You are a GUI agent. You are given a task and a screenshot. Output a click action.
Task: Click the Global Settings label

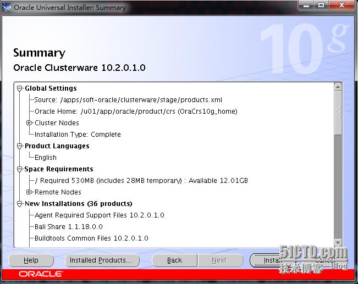[51, 88]
